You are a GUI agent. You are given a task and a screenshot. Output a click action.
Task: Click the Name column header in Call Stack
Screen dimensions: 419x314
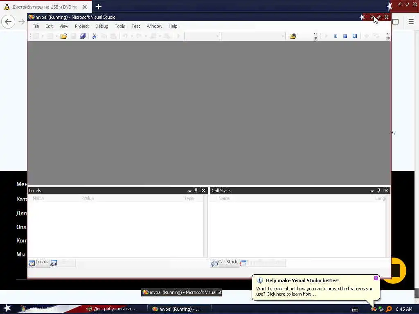click(x=224, y=198)
